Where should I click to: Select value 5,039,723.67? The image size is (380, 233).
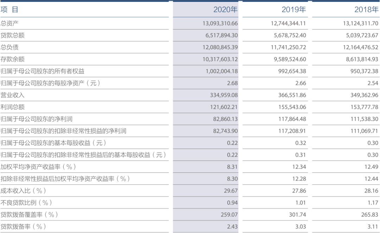(362, 36)
